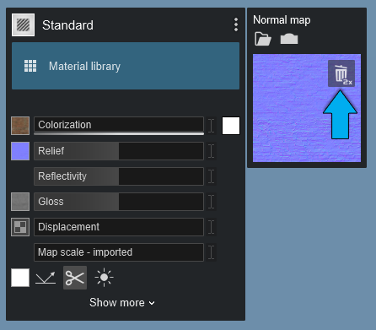Click the trash 2x delete icon on normal map

coord(341,73)
